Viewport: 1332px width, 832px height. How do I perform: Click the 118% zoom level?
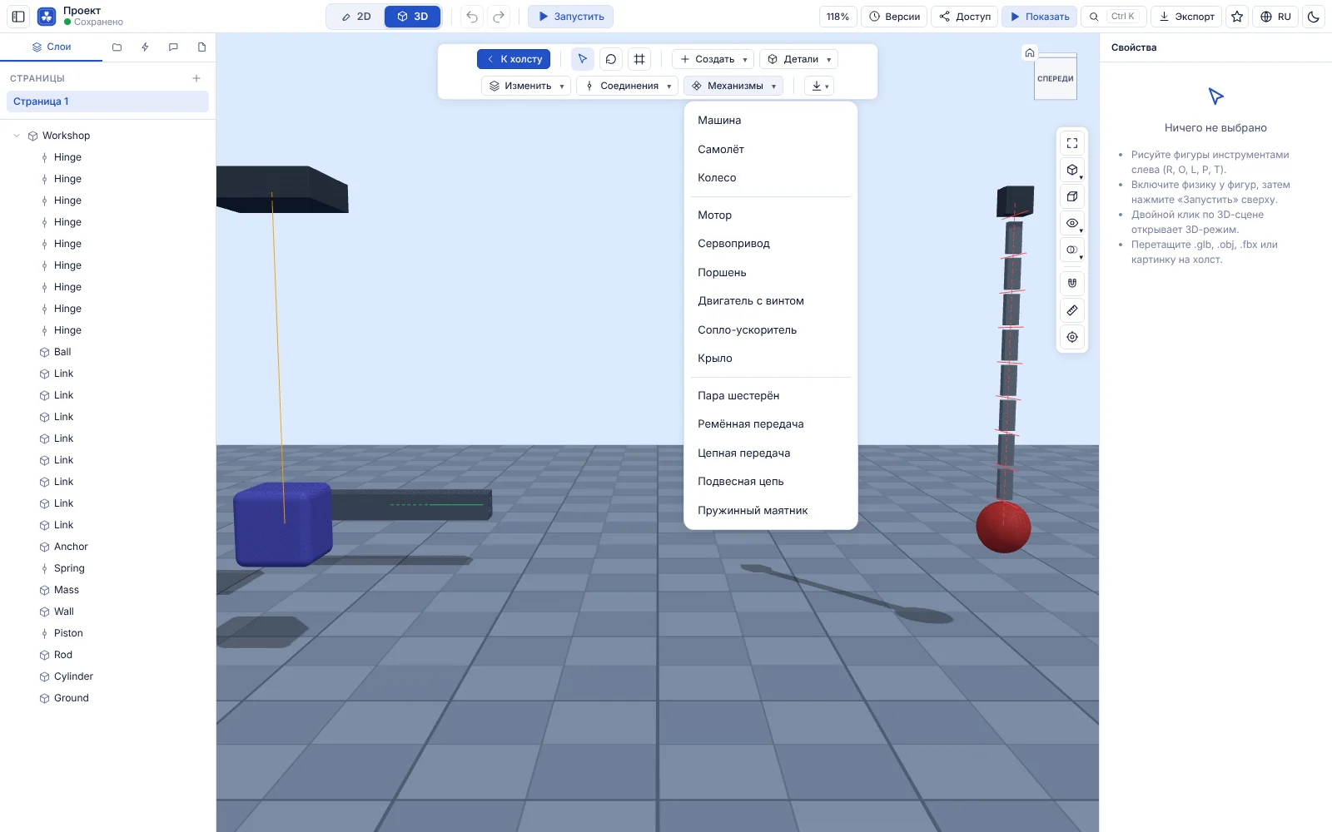coord(837,17)
